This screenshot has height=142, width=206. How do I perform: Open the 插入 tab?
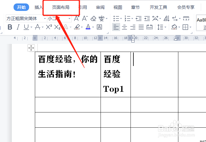39,7
